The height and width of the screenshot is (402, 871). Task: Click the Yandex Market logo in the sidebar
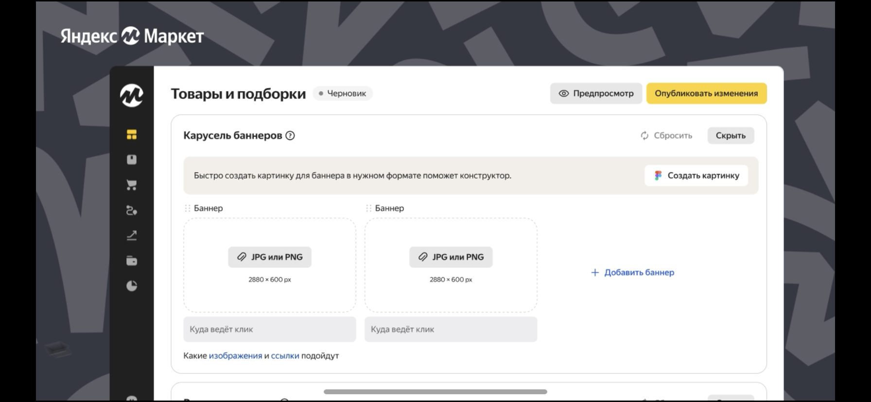[x=132, y=95]
